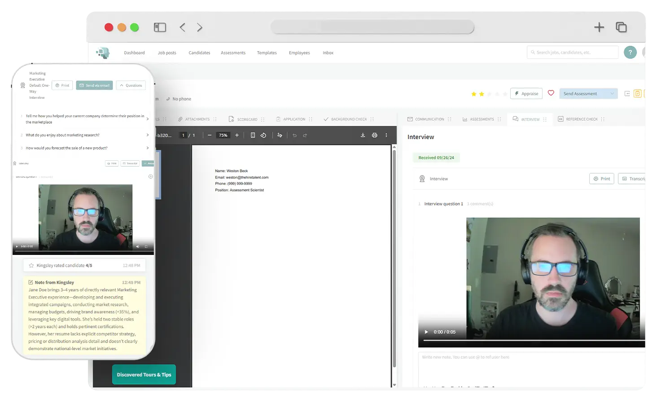Open the help question mark icon

click(630, 52)
